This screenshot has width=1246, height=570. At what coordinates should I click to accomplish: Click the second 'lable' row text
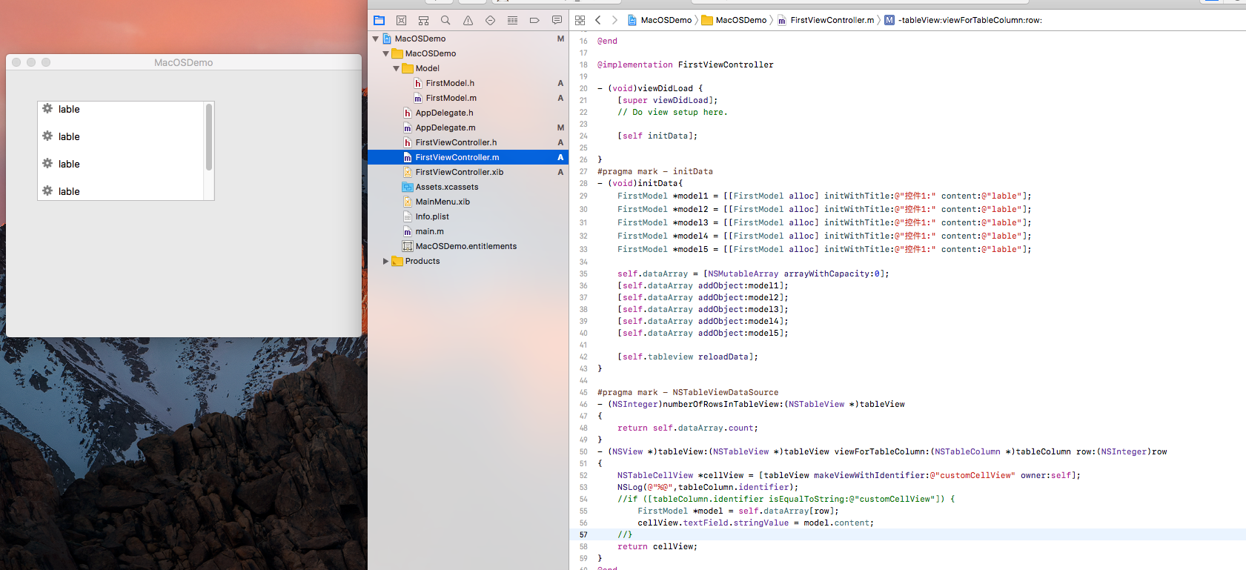[69, 136]
